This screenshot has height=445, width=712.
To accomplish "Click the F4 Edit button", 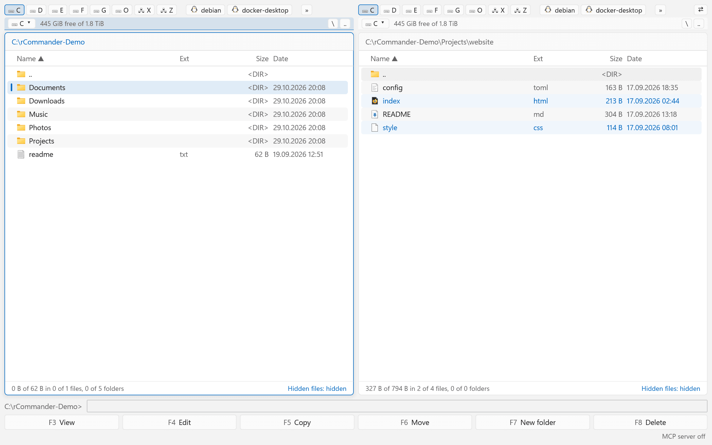I will coord(179,422).
